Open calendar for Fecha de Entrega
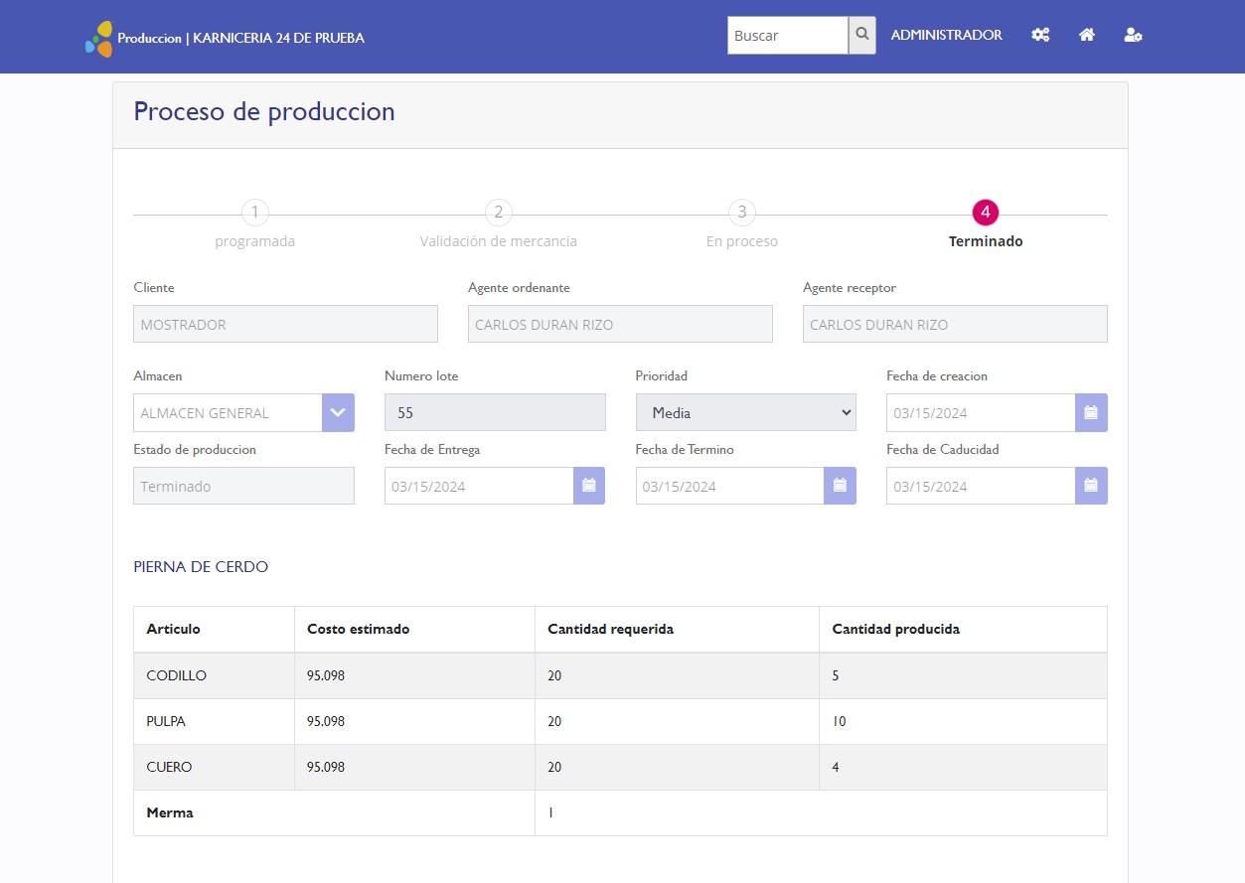Image resolution: width=1245 pixels, height=883 pixels. tap(589, 486)
